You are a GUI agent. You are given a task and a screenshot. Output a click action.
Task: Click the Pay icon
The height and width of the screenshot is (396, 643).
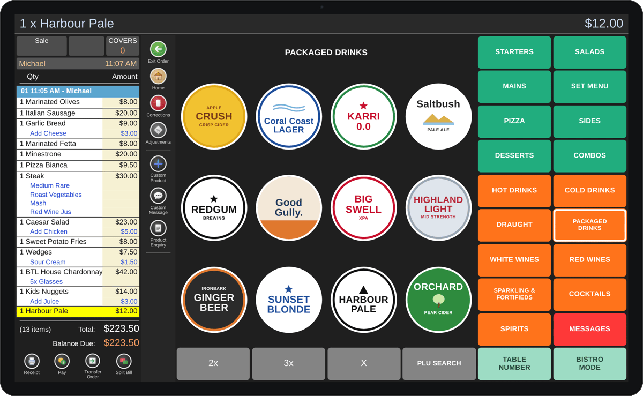[x=62, y=361]
